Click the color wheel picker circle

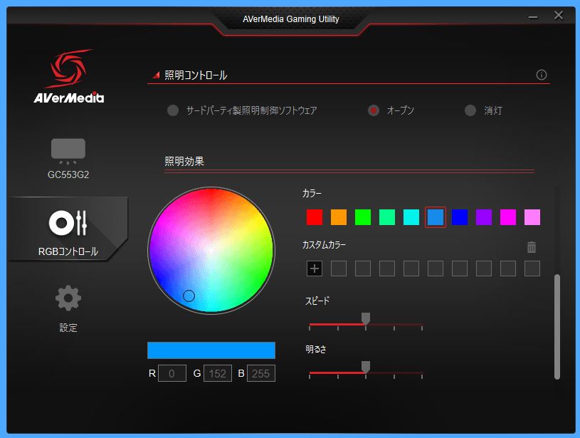point(189,296)
